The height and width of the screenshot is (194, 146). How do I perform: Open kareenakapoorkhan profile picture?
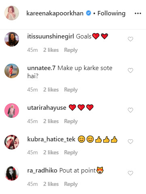12,13
